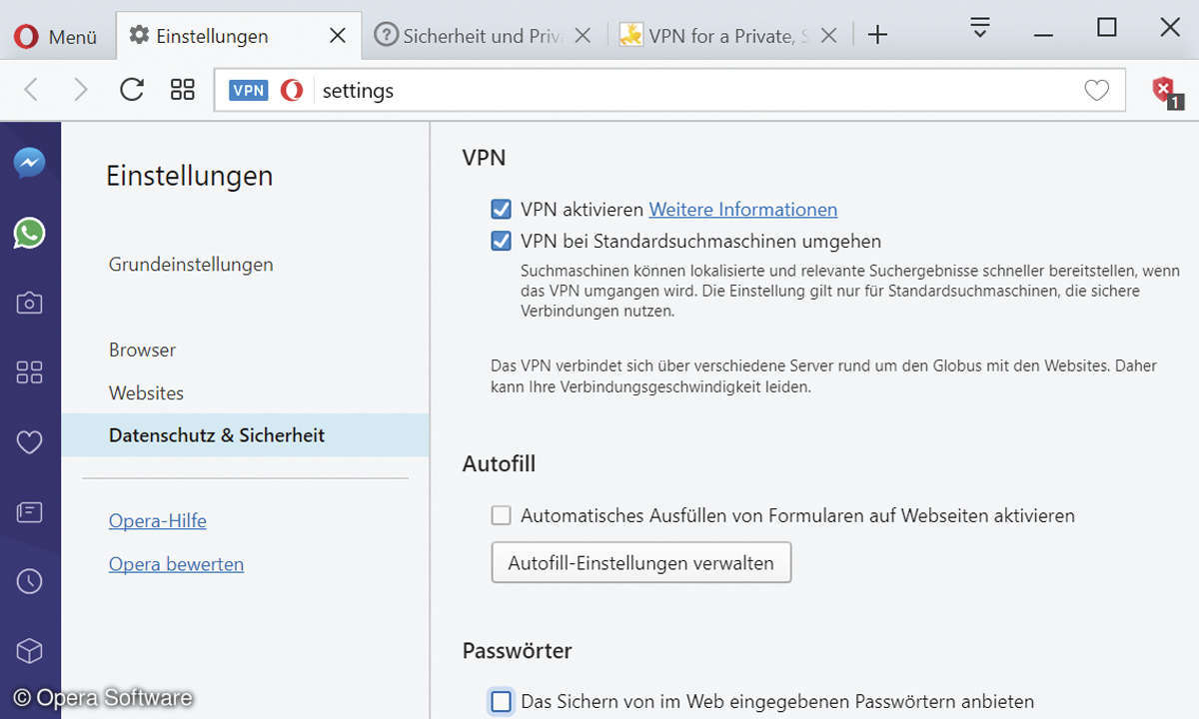Switch to Sicherheit und Privatsphäre tab
The image size is (1199, 719).
[x=484, y=36]
